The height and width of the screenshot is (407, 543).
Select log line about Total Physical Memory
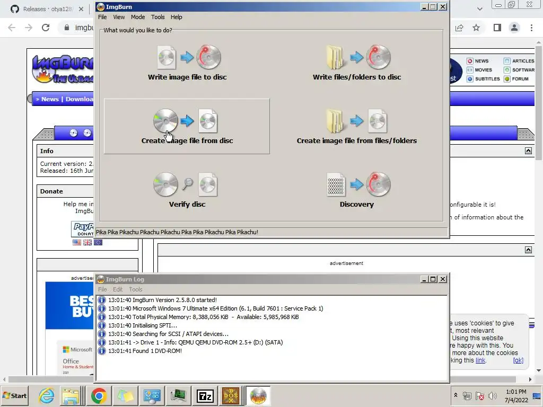[x=203, y=317]
